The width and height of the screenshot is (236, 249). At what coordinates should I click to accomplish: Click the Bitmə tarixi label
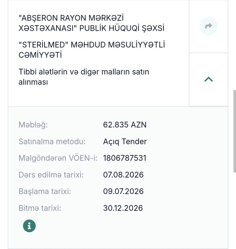click(x=40, y=208)
